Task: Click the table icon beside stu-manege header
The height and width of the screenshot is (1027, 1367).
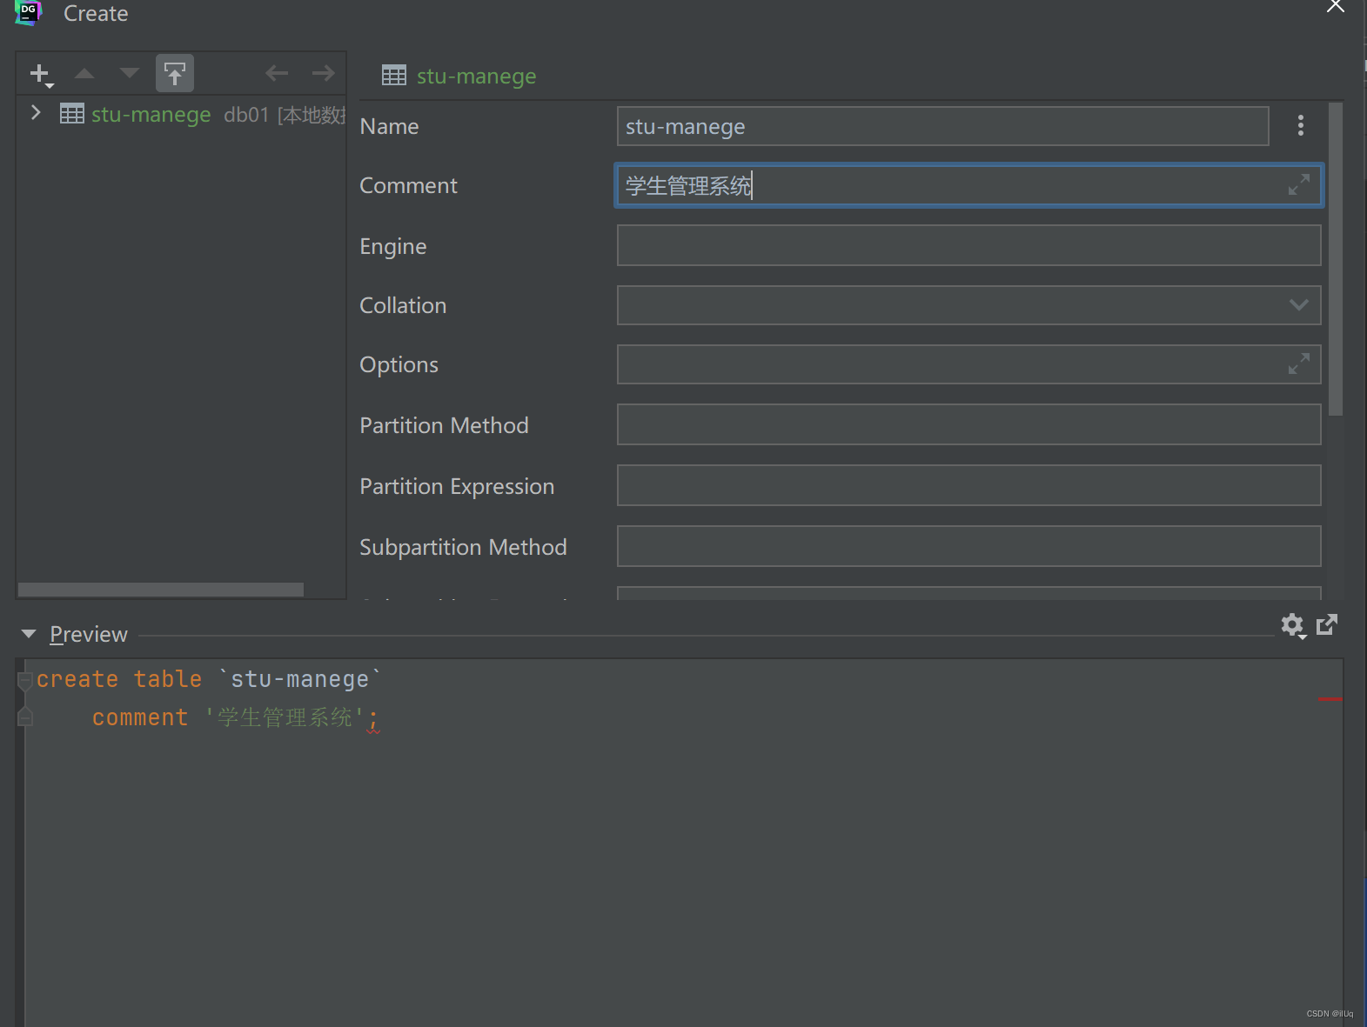Action: (394, 76)
